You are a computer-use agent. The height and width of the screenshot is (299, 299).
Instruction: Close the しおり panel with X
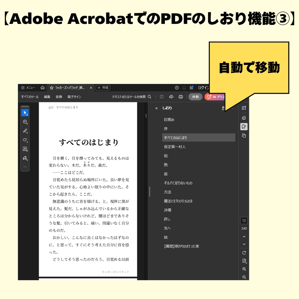157,108
